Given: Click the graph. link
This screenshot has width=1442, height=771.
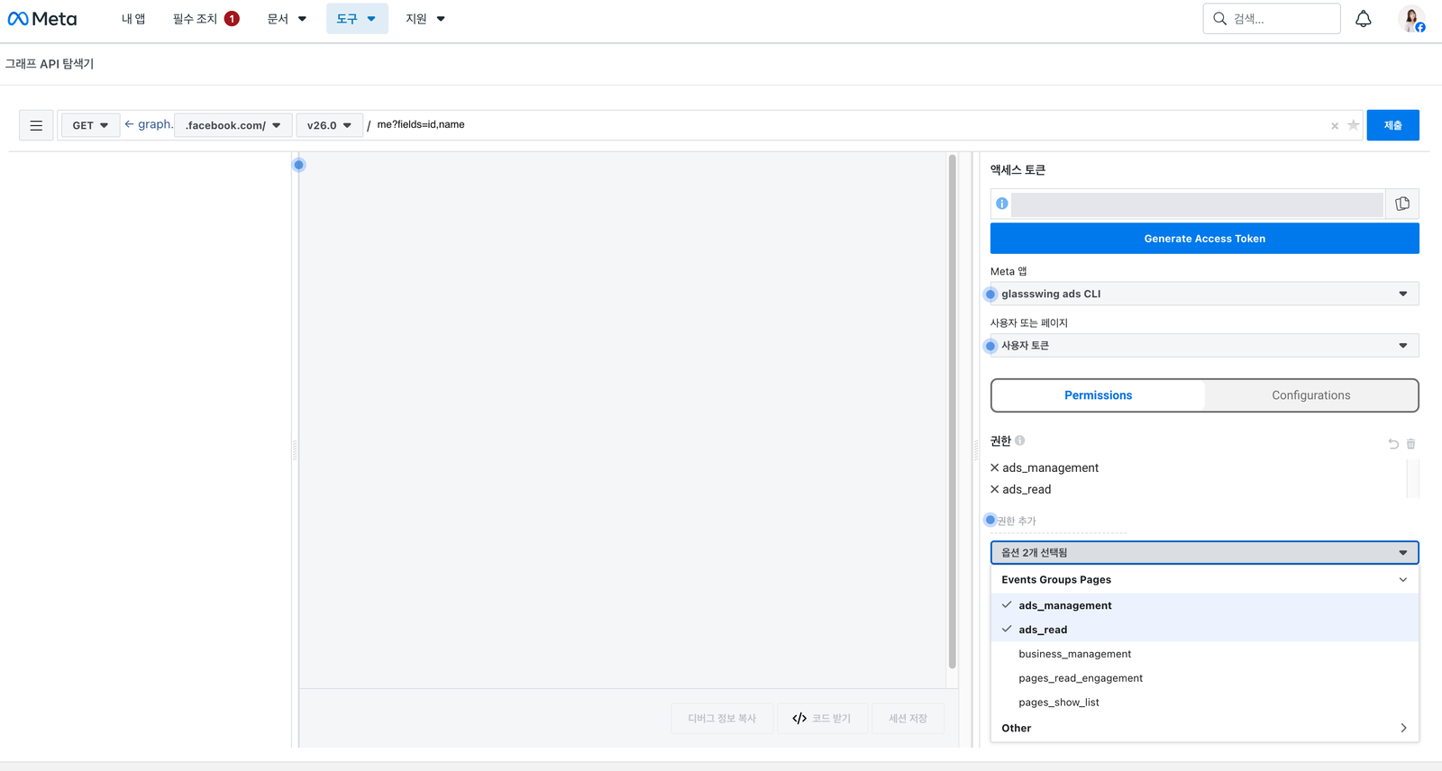Looking at the screenshot, I should 155,124.
